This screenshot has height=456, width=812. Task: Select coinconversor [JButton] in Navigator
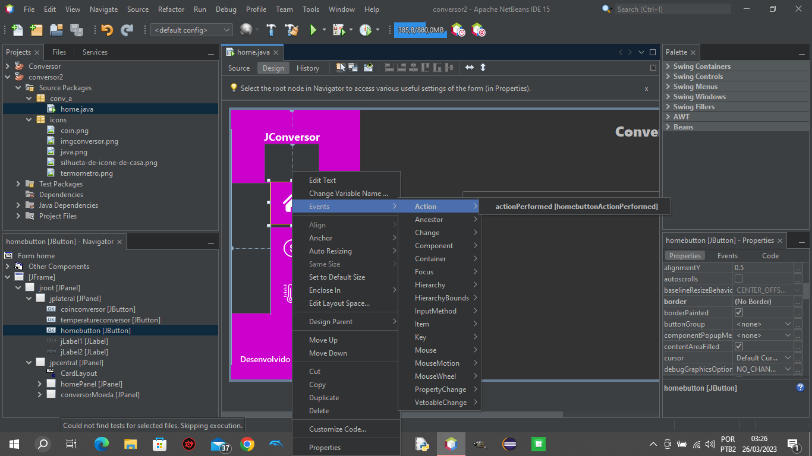97,309
